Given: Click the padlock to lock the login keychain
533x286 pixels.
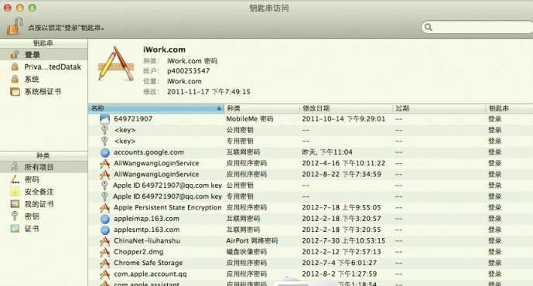Looking at the screenshot, I should click(x=14, y=26).
